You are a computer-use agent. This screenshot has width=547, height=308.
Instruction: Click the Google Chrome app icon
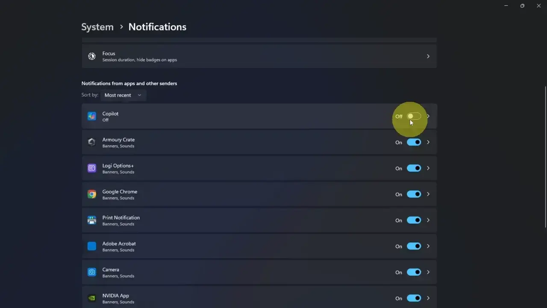[92, 194]
